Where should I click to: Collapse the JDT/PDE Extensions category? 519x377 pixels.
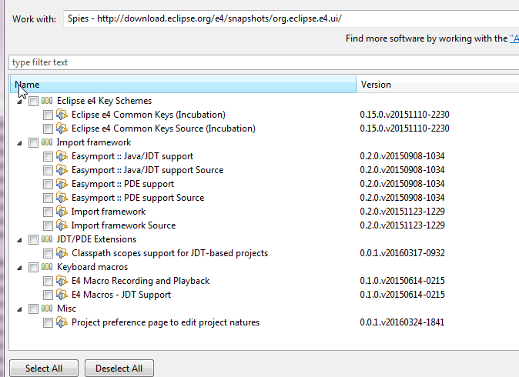19,240
